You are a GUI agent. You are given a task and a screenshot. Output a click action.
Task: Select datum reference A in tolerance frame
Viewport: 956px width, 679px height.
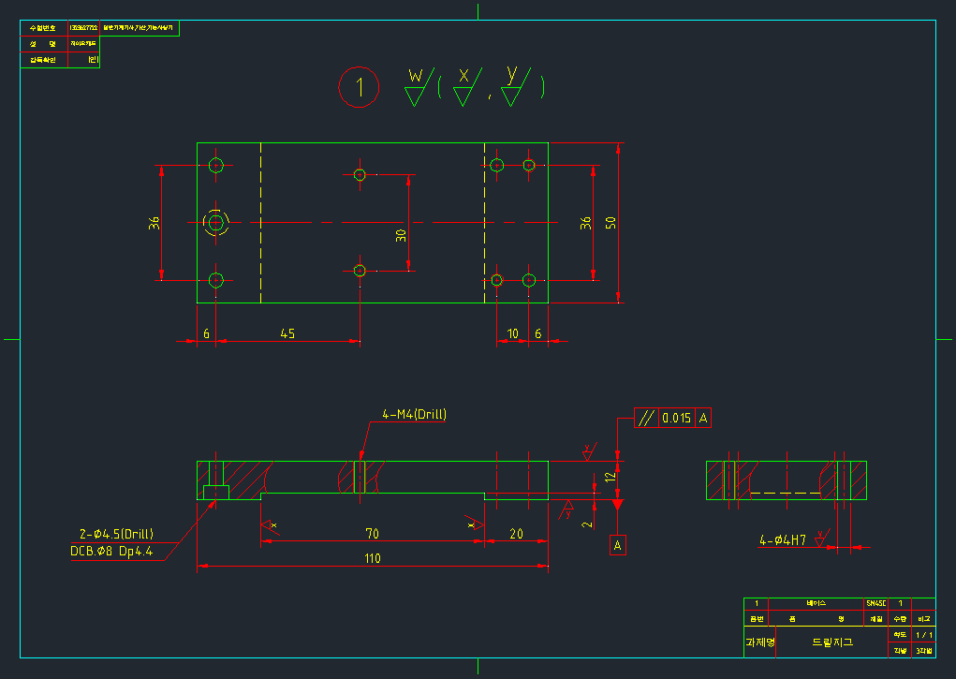703,418
